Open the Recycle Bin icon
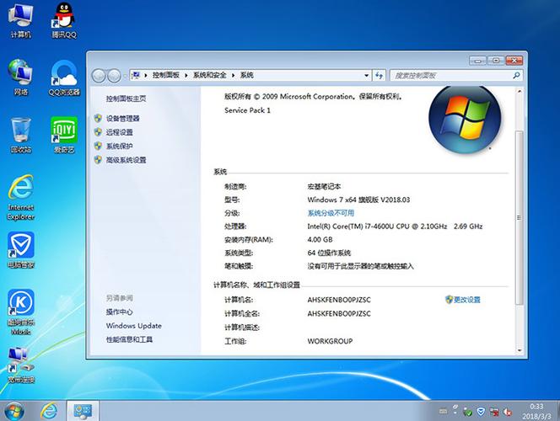 [21, 136]
